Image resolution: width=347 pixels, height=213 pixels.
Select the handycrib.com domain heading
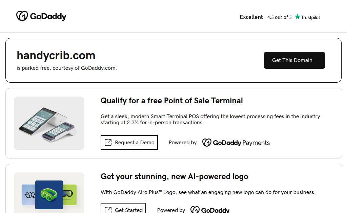[x=56, y=56]
